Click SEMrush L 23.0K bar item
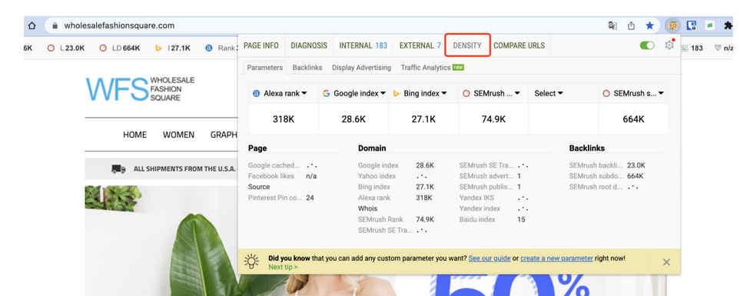This screenshot has width=740, height=296. tap(67, 48)
